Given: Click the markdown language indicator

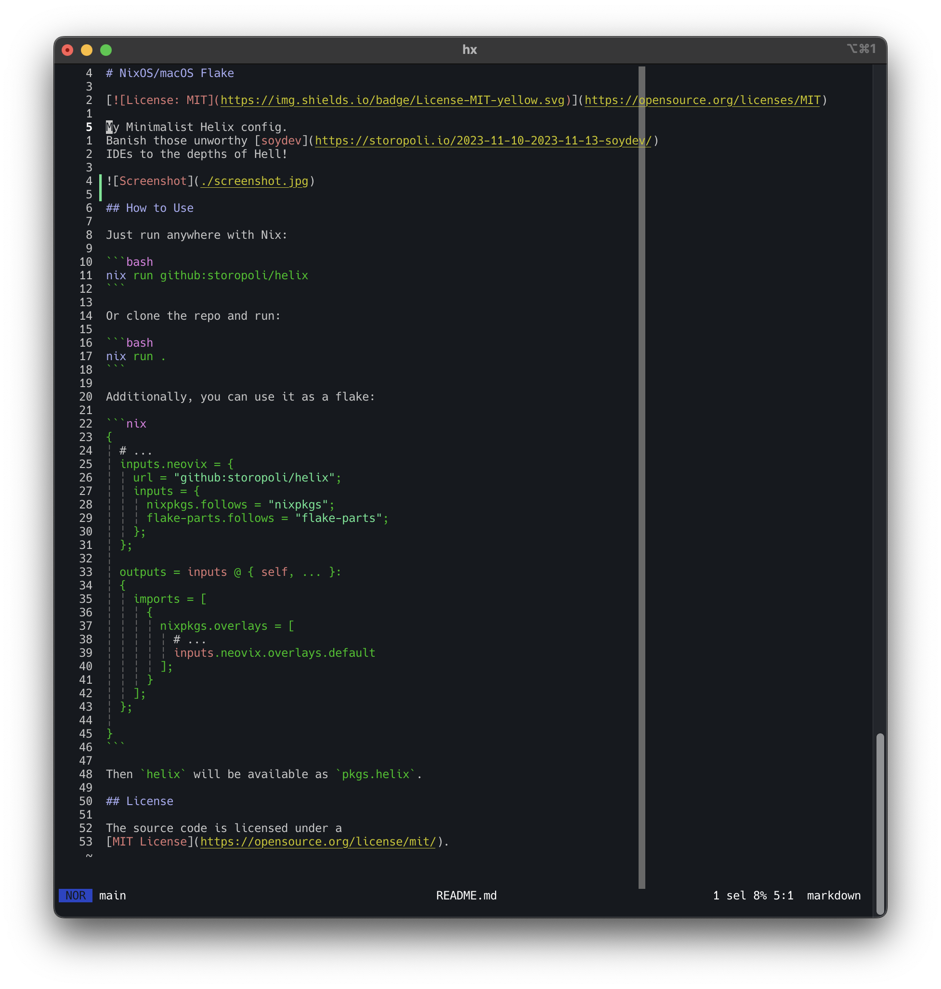Looking at the screenshot, I should 833,896.
